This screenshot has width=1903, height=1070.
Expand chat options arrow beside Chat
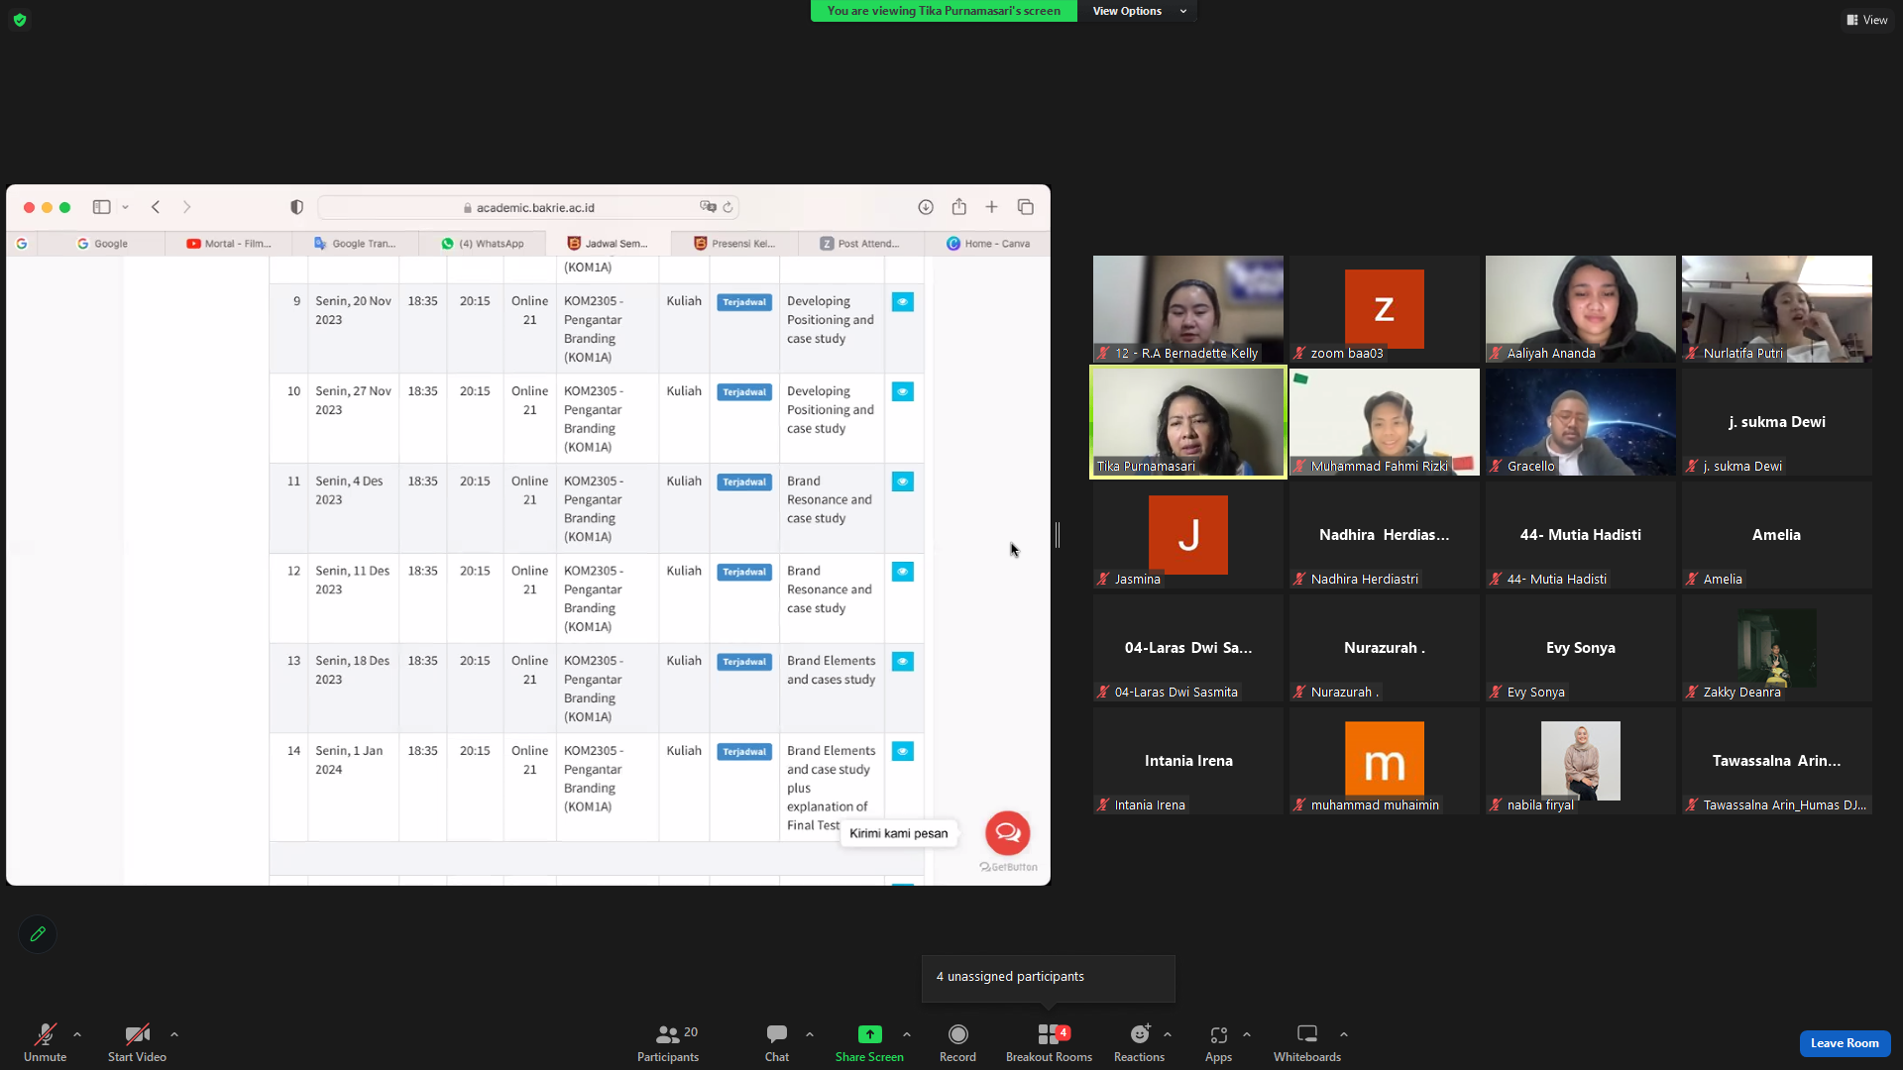point(810,1034)
